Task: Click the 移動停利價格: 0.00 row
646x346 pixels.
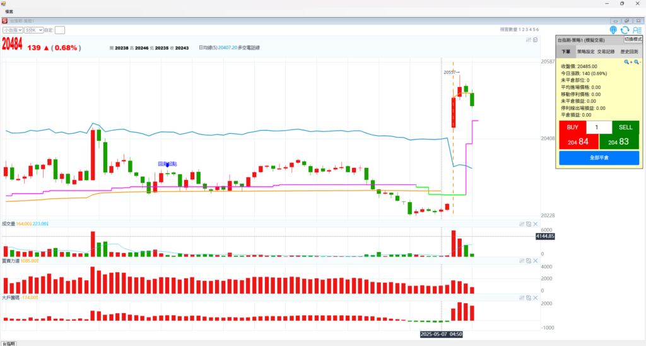Action: coord(580,95)
